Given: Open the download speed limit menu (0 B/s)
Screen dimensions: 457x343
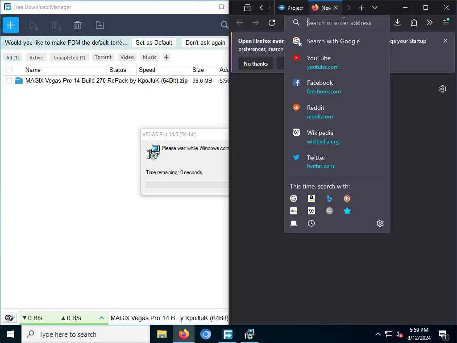Looking at the screenshot, I should 33,318.
